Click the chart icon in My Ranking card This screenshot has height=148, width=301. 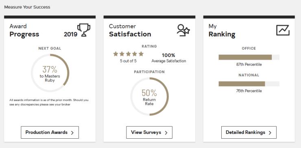[283, 30]
